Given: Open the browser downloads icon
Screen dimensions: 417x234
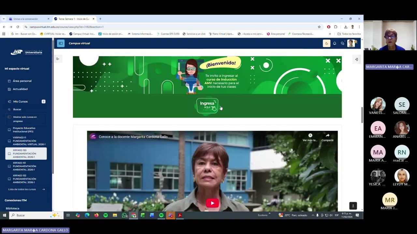Looking at the screenshot, I should point(345,27).
